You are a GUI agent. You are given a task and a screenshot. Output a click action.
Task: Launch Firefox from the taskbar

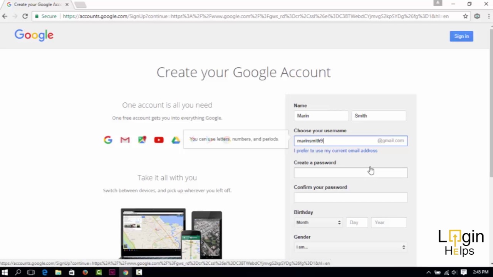[x=85, y=272]
